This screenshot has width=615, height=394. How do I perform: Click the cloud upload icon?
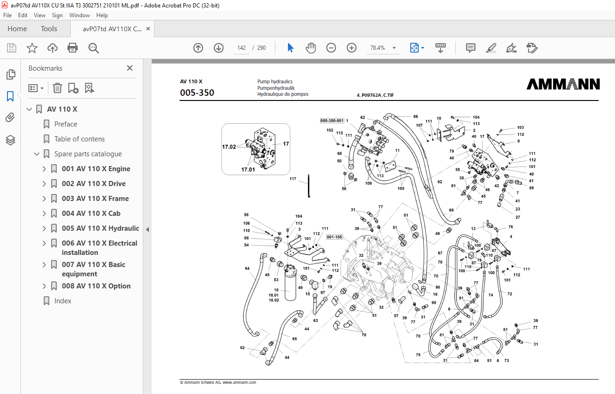[x=53, y=48]
